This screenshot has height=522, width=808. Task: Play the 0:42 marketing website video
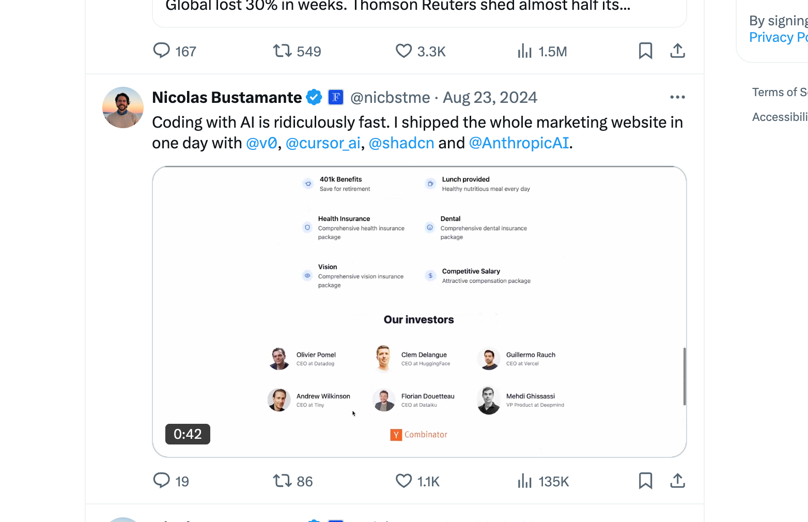(419, 312)
